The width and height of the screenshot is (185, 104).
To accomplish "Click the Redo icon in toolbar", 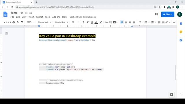I will coord(10,22).
